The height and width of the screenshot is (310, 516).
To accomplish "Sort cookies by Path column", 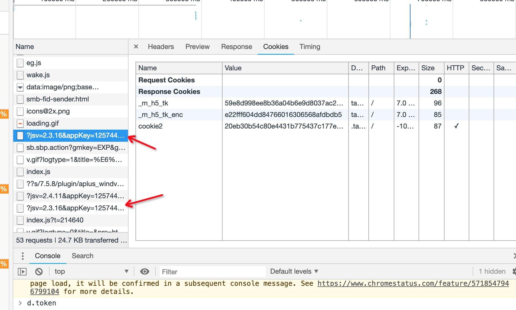I will click(381, 68).
